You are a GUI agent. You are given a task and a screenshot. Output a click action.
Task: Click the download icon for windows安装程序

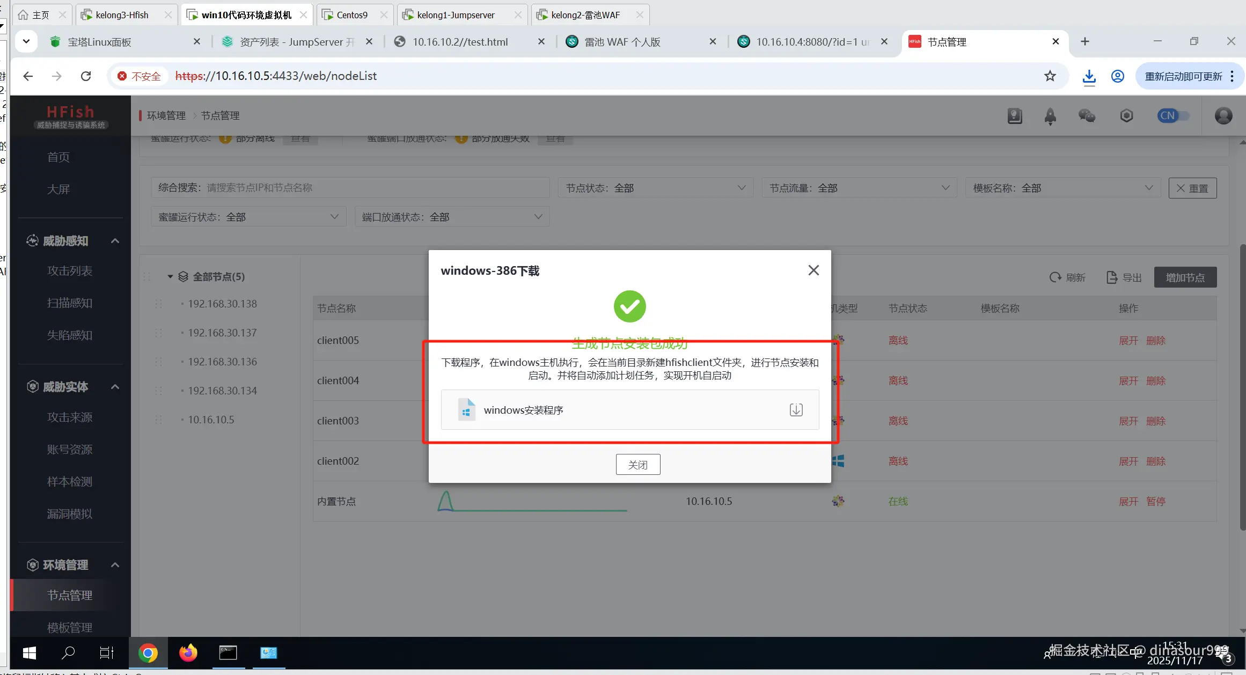pos(796,410)
